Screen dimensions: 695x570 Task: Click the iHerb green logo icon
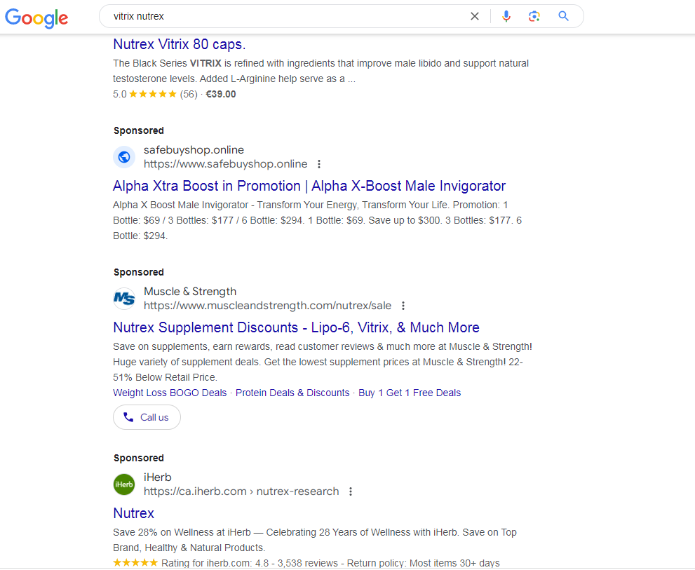tap(124, 484)
